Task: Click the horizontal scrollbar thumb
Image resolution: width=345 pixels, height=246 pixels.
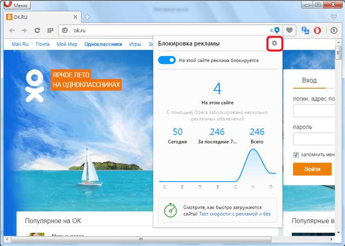Action: (x=141, y=239)
